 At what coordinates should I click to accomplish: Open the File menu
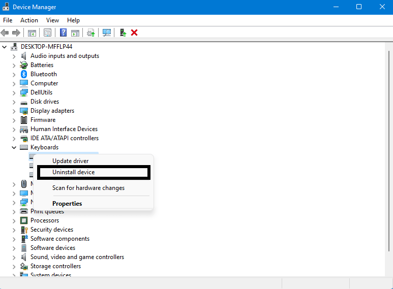[8, 20]
